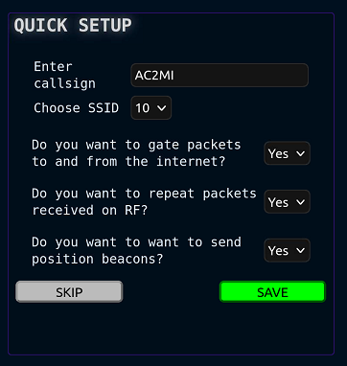The height and width of the screenshot is (366, 347).
Task: Click the chevron arrow in the position beacons selector
Action: (x=300, y=251)
